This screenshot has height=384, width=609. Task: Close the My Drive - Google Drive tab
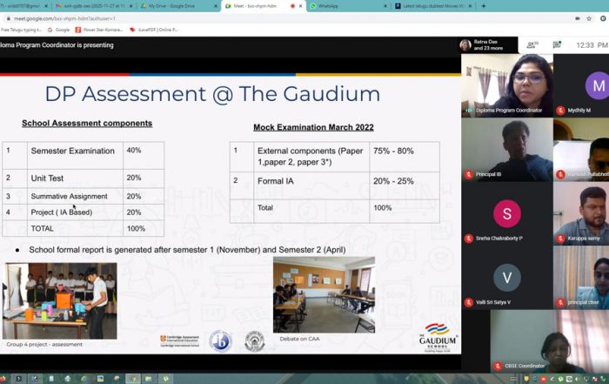[x=216, y=6]
